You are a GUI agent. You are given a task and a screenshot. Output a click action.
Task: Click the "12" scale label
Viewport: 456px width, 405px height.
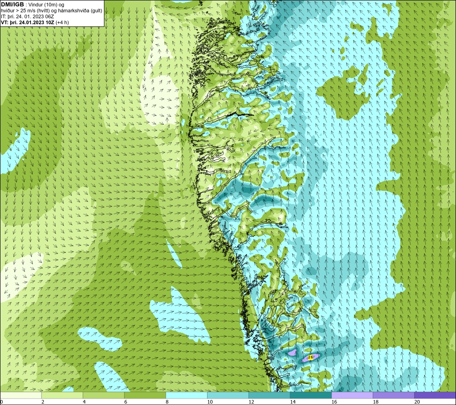[x=251, y=402]
